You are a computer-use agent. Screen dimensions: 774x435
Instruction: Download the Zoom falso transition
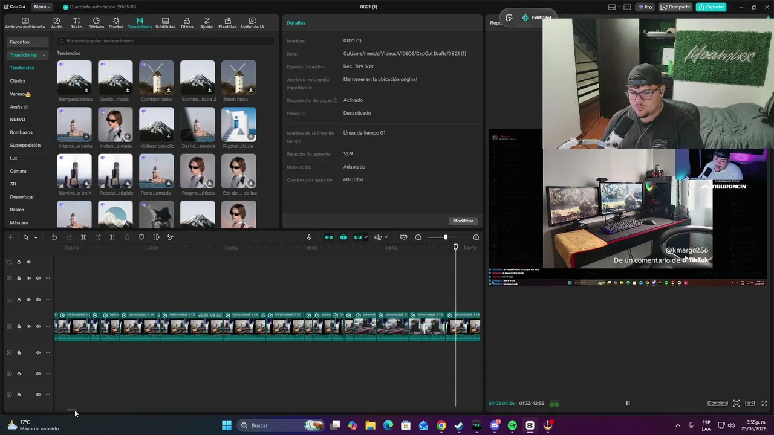[251, 90]
